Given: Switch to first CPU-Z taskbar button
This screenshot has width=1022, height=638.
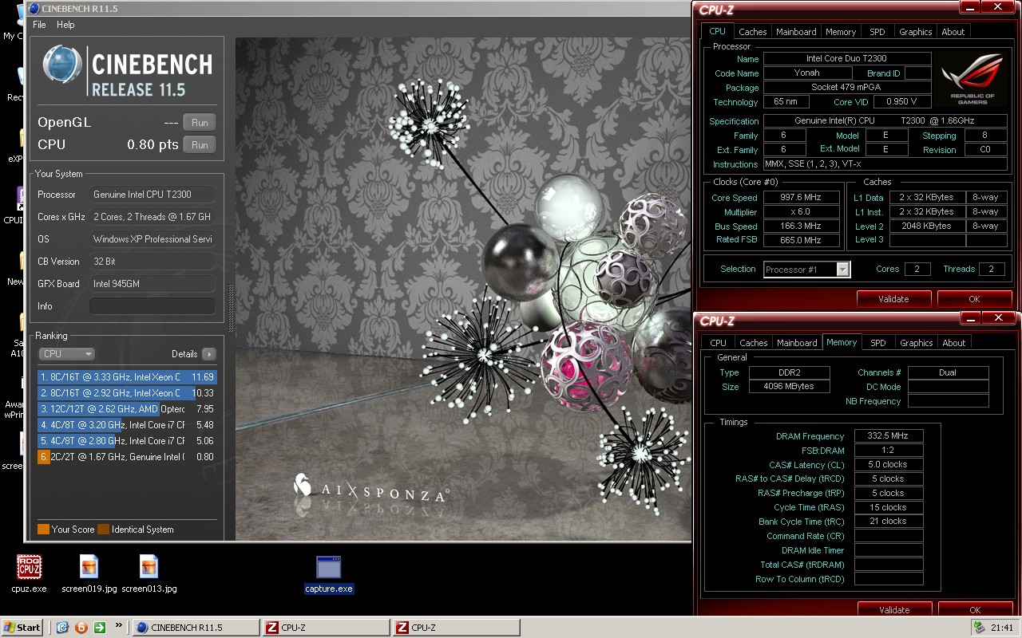Looking at the screenshot, I should coord(326,628).
